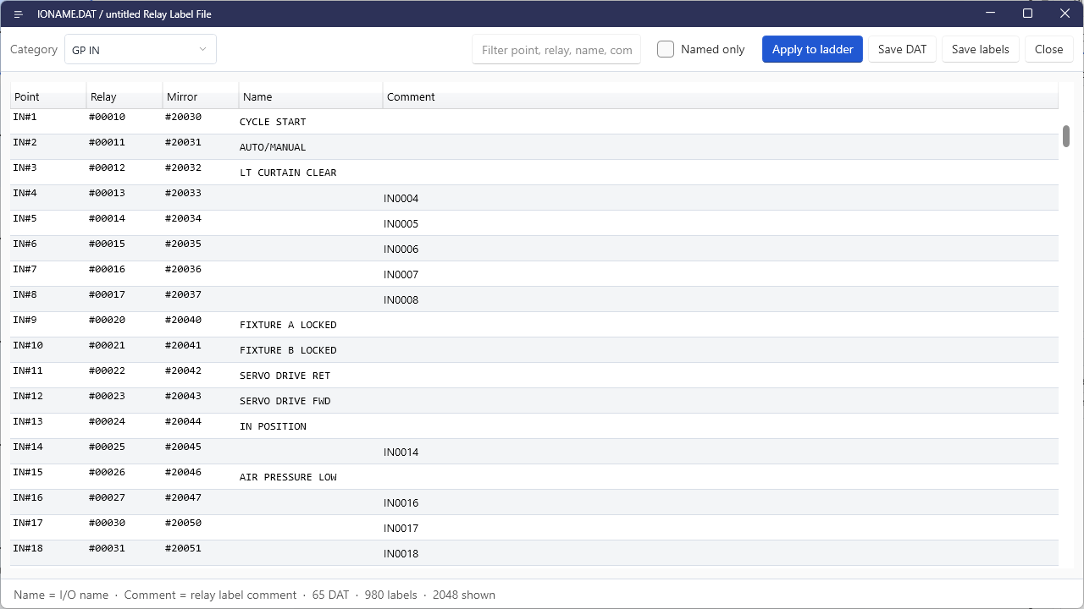The width and height of the screenshot is (1084, 609).
Task: Select the LT CURTAIN CLEAR name cell
Action: [310, 173]
